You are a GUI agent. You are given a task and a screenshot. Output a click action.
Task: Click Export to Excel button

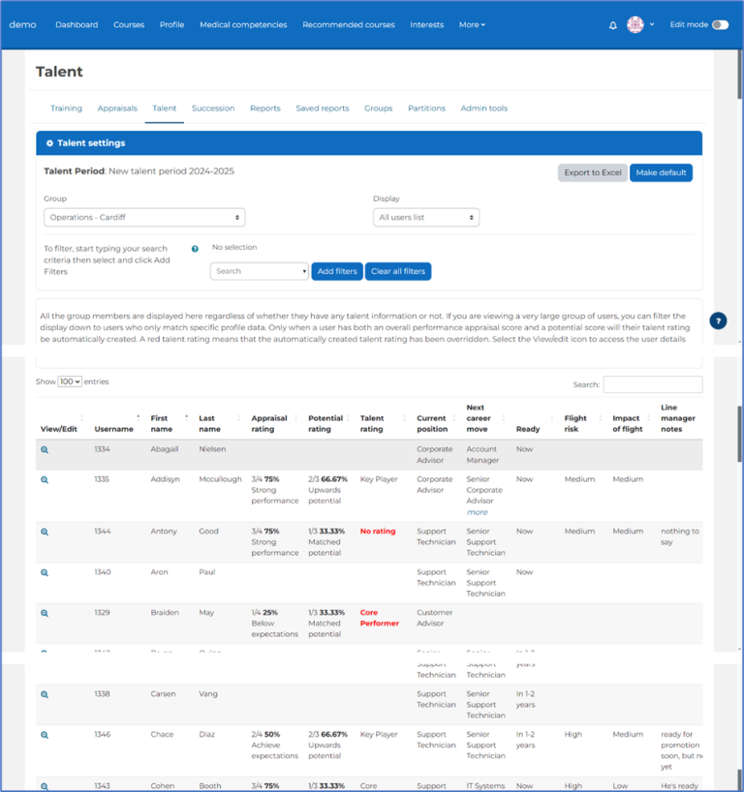tap(593, 172)
